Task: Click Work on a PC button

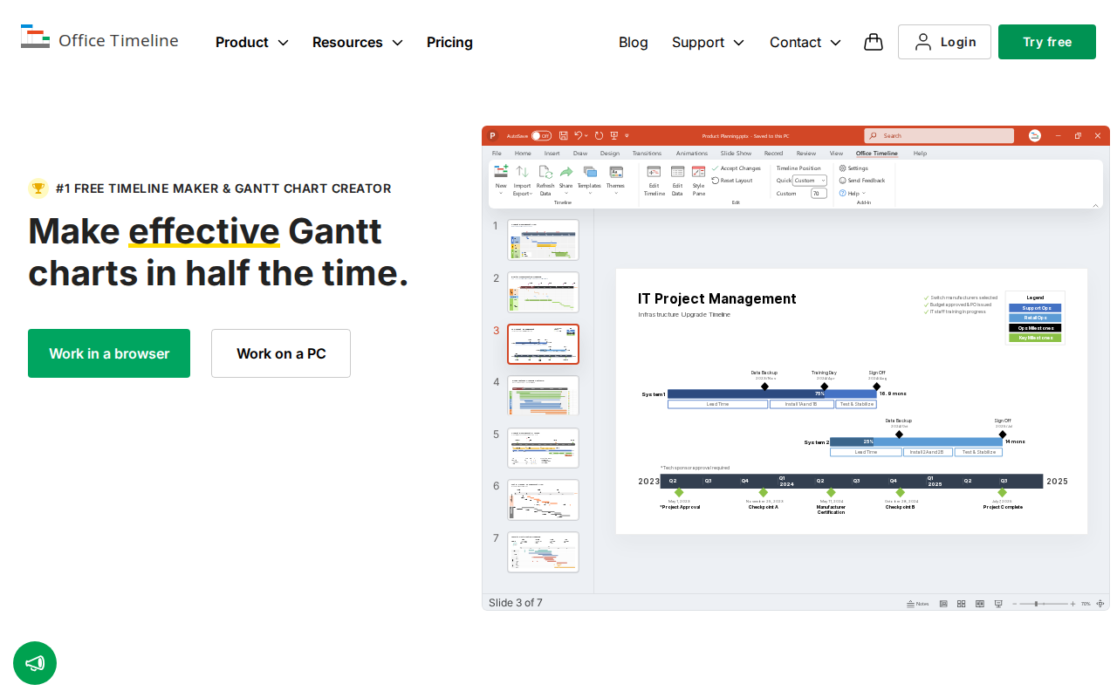Action: [x=281, y=353]
